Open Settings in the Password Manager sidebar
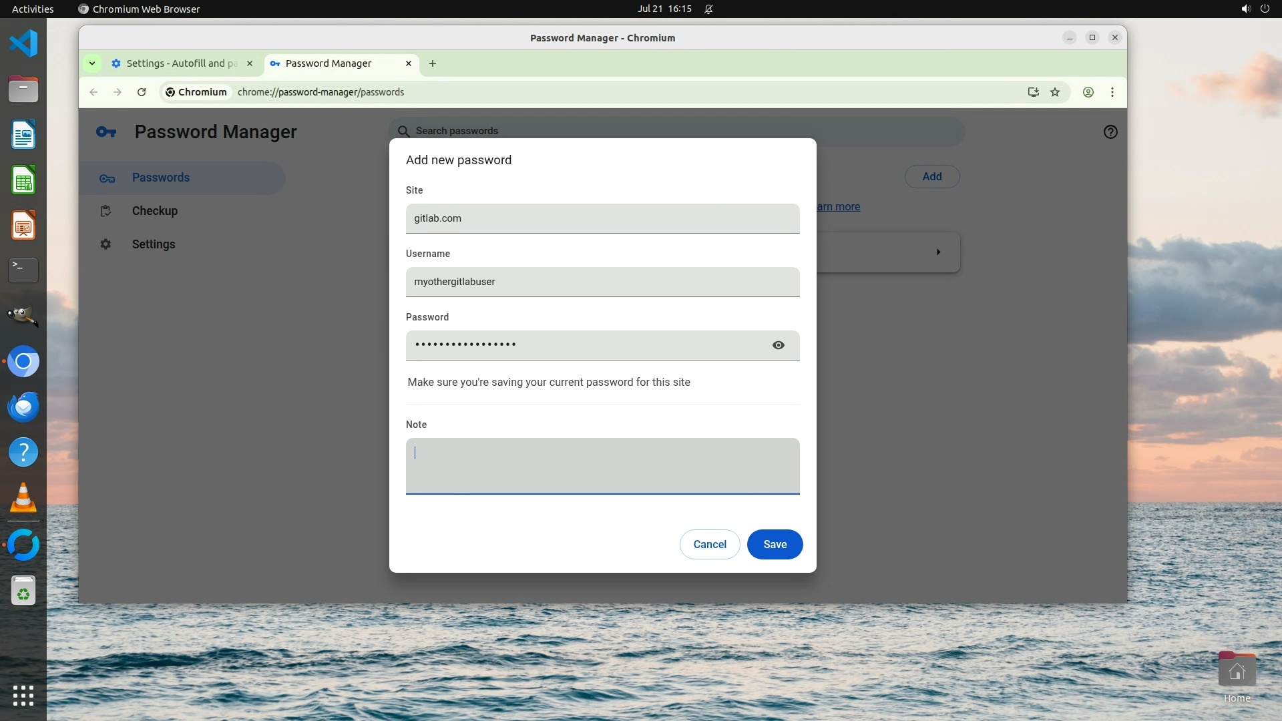 coord(153,244)
